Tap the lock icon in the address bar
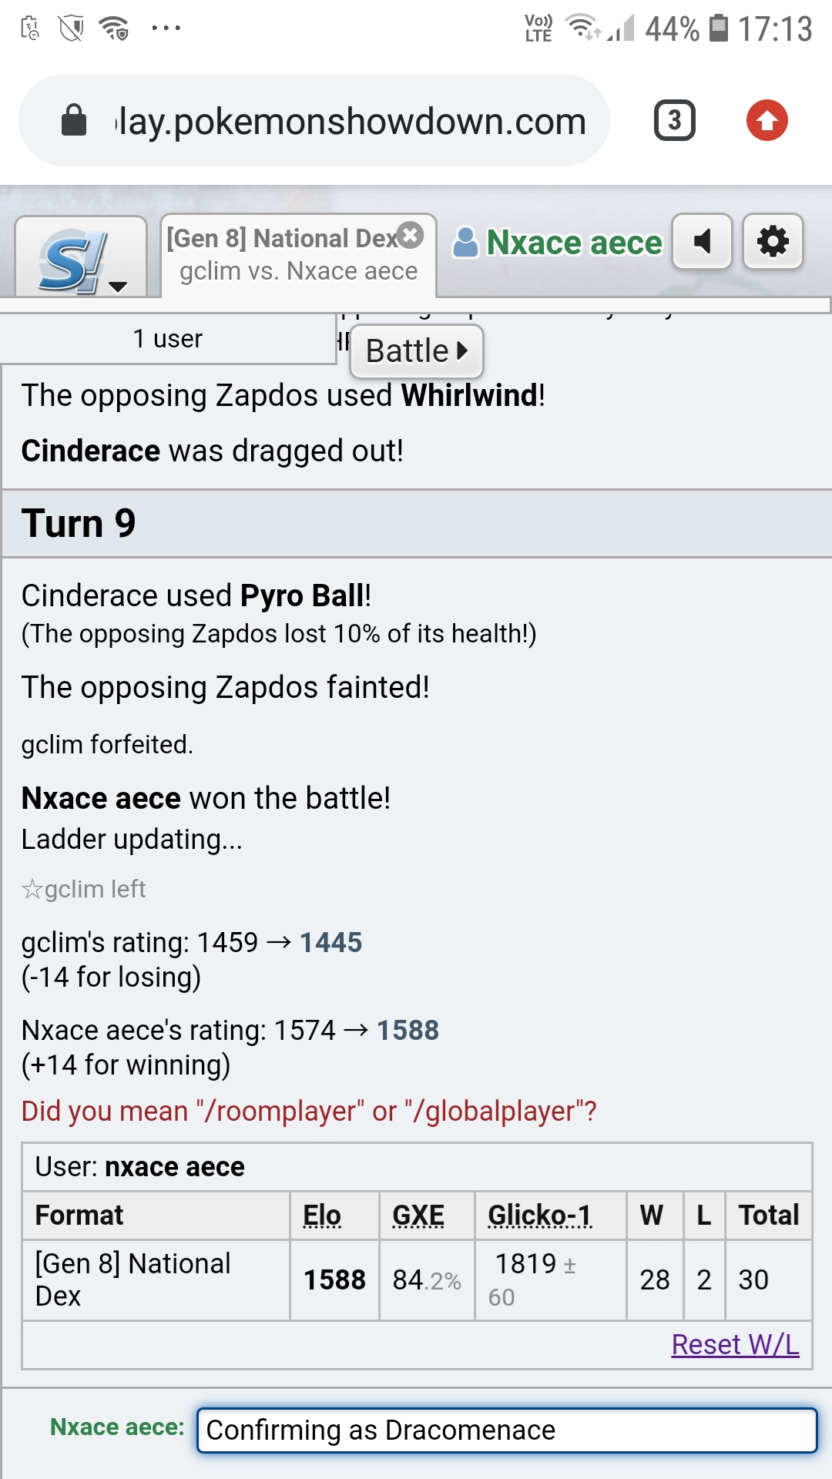Image resolution: width=832 pixels, height=1479 pixels. coord(74,121)
